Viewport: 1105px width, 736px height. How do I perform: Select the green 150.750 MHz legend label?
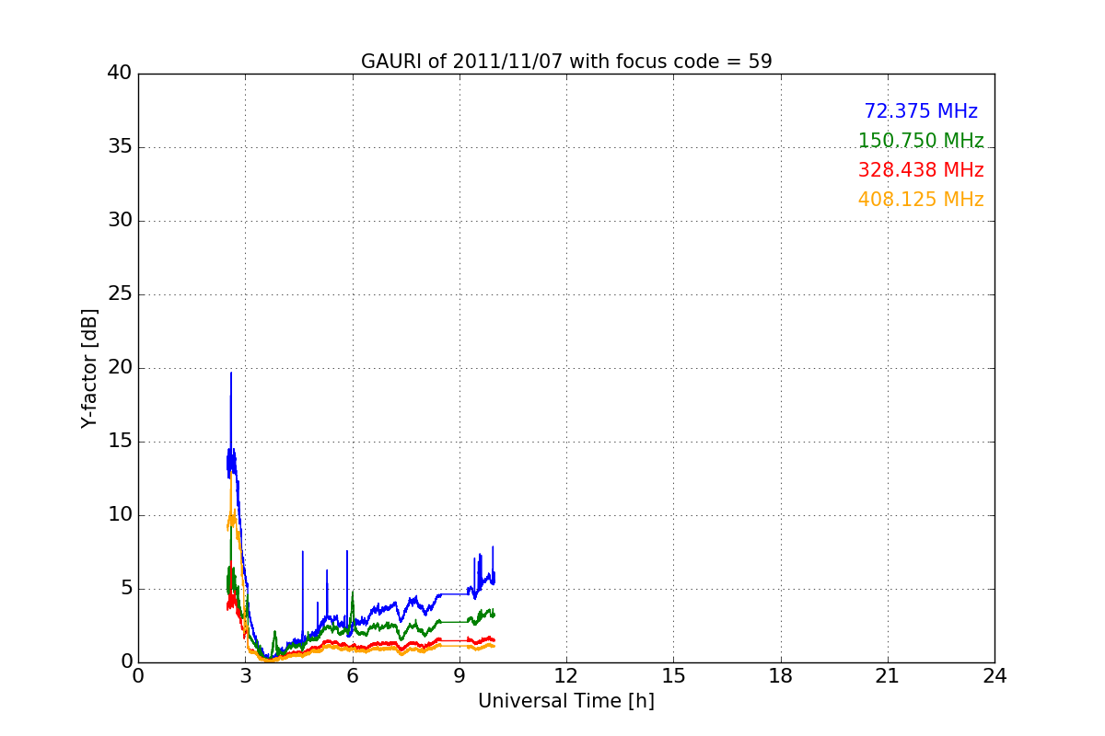tap(921, 141)
